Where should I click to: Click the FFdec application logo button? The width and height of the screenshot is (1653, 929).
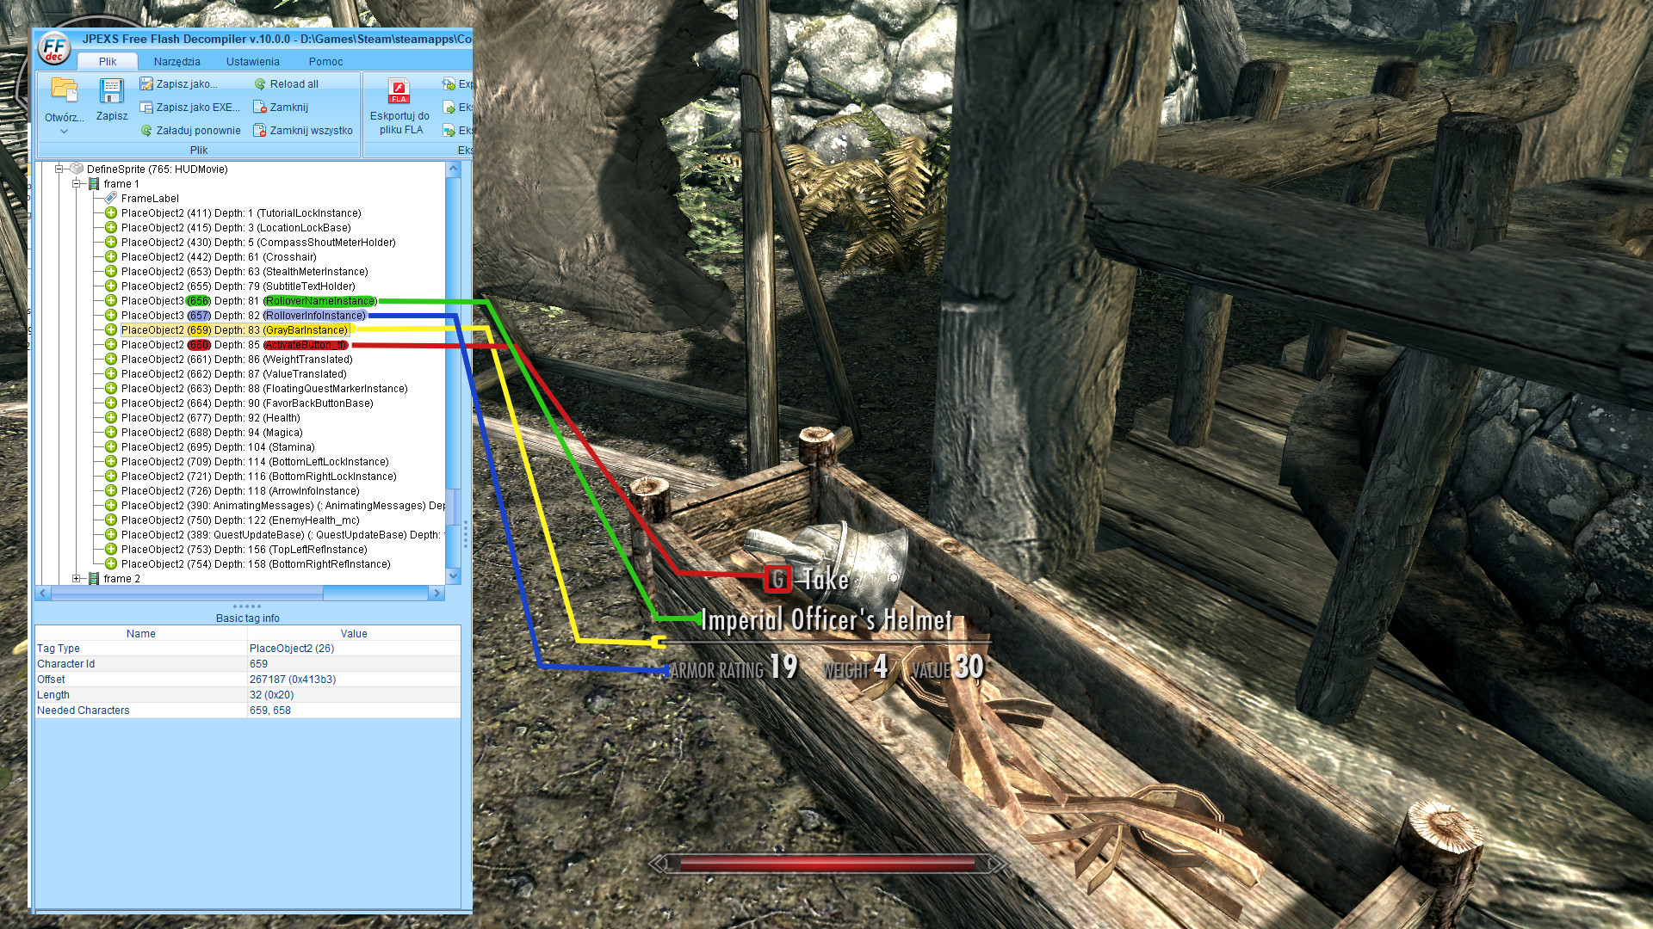(x=54, y=48)
